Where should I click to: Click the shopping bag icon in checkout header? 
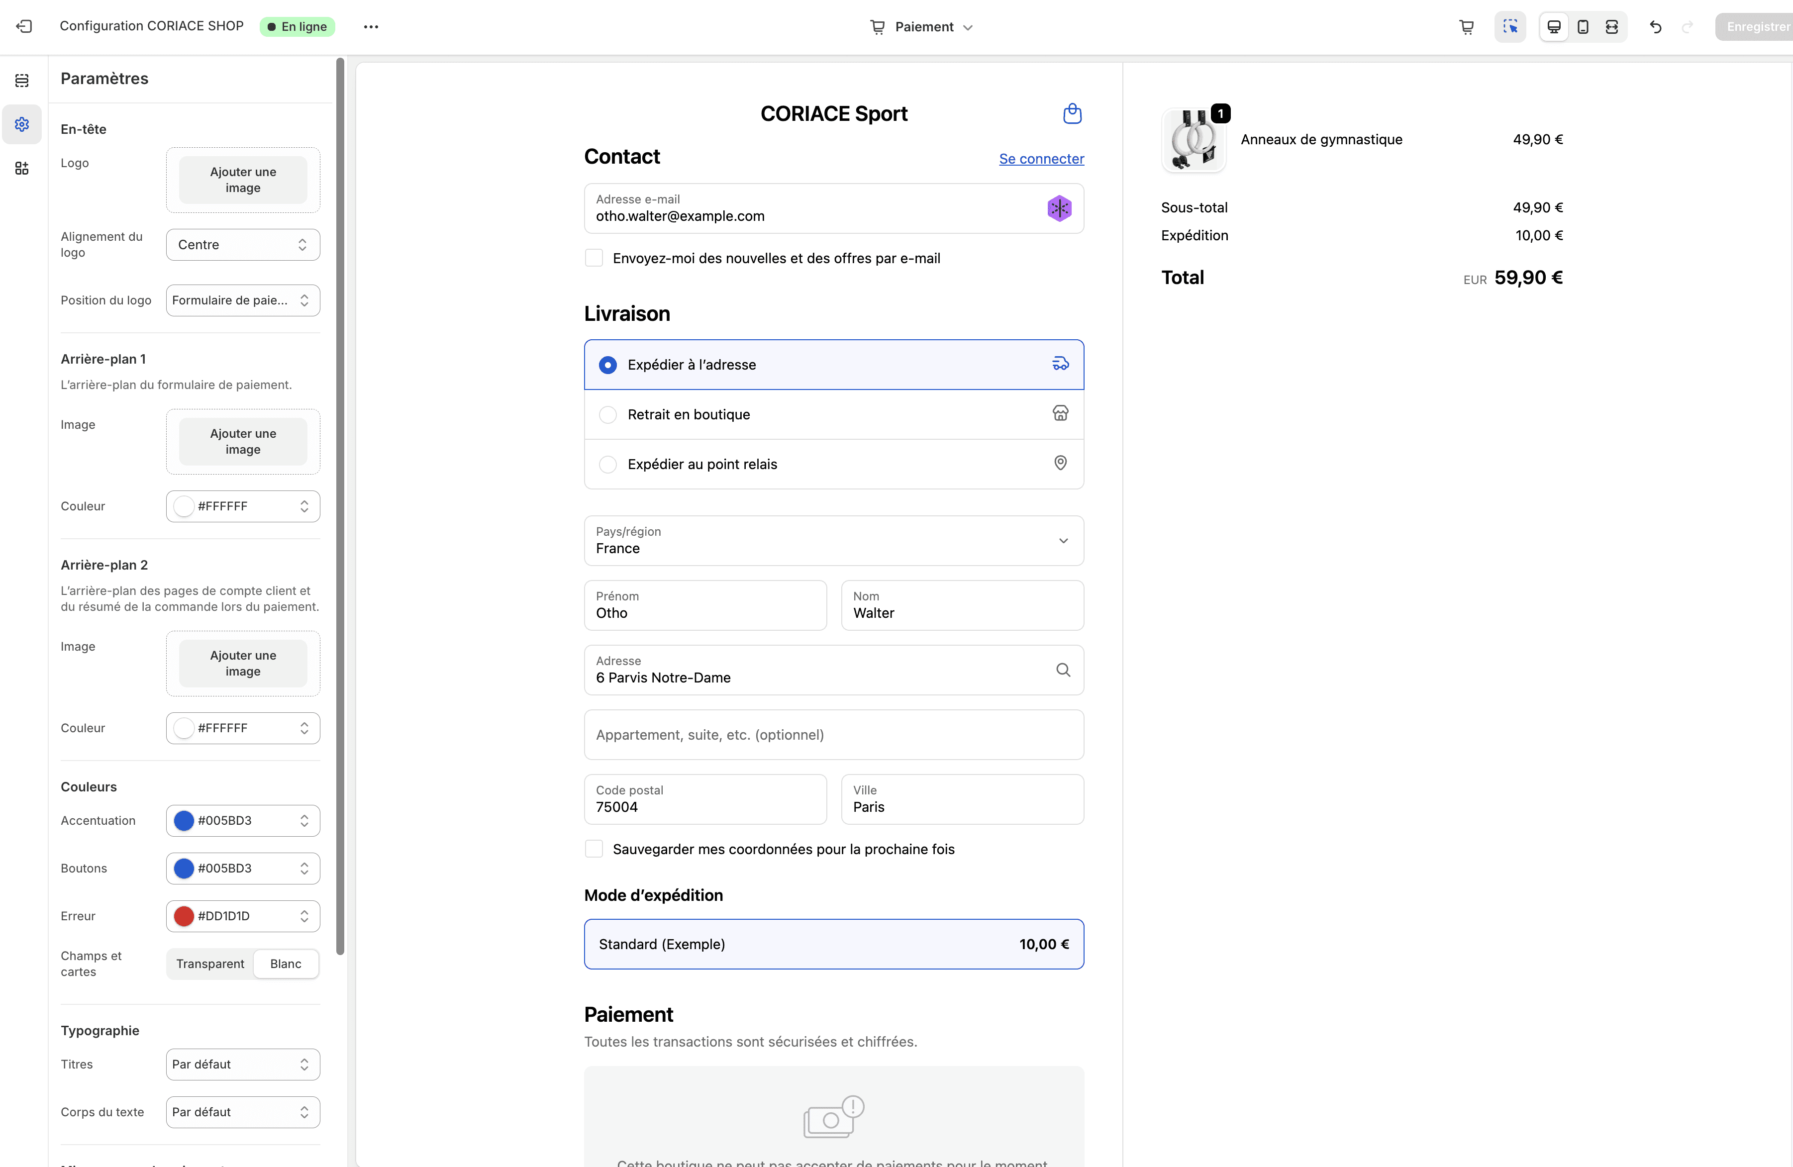point(1072,114)
